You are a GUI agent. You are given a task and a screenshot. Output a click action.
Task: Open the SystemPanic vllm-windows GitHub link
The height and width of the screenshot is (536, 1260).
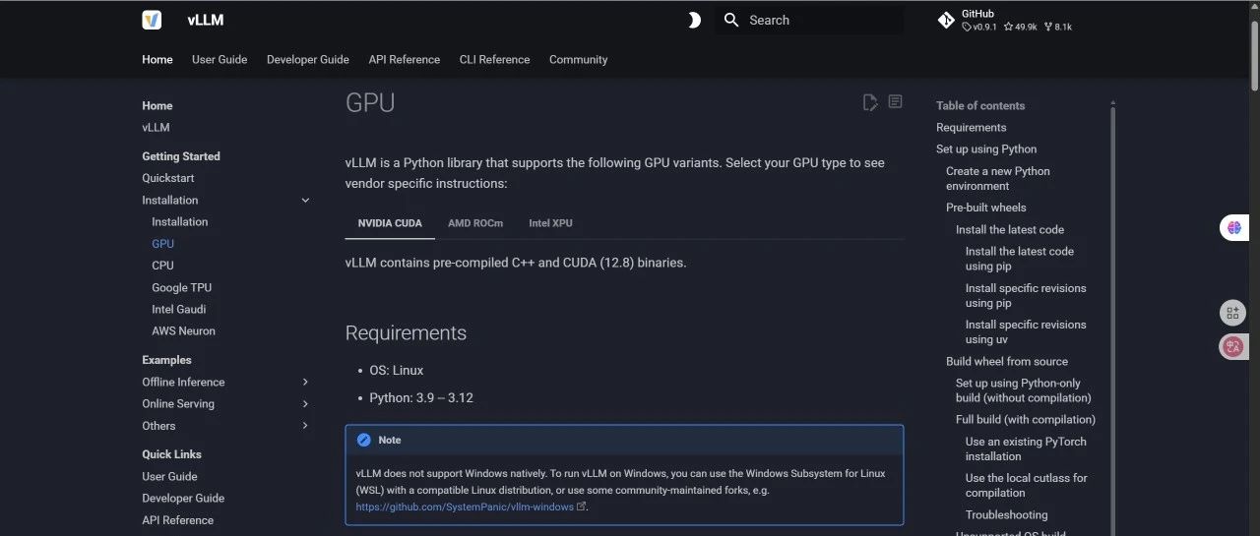click(466, 506)
